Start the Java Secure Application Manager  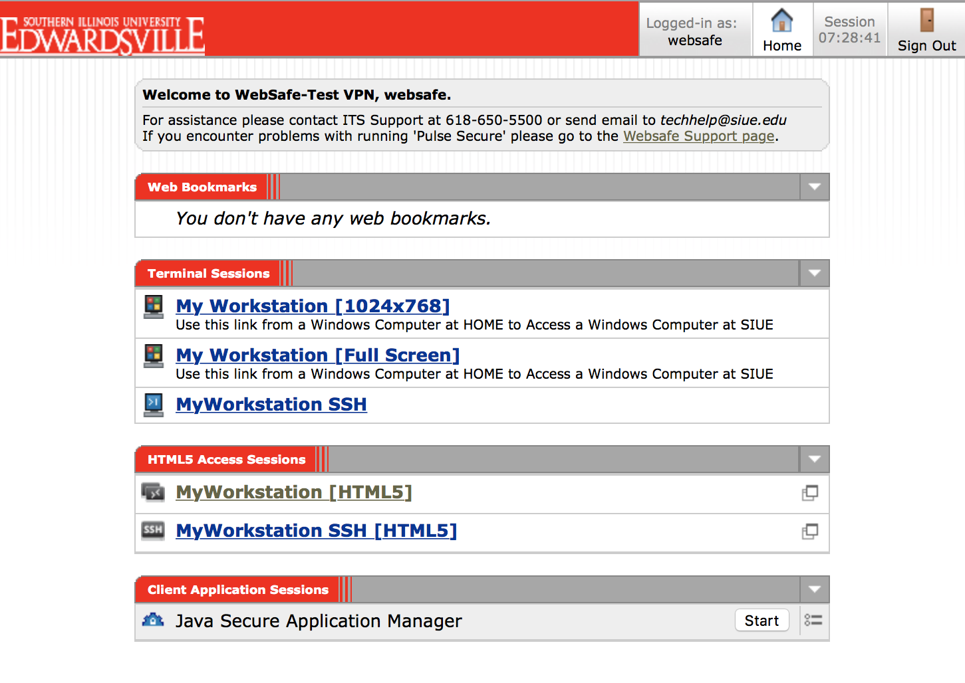click(761, 621)
